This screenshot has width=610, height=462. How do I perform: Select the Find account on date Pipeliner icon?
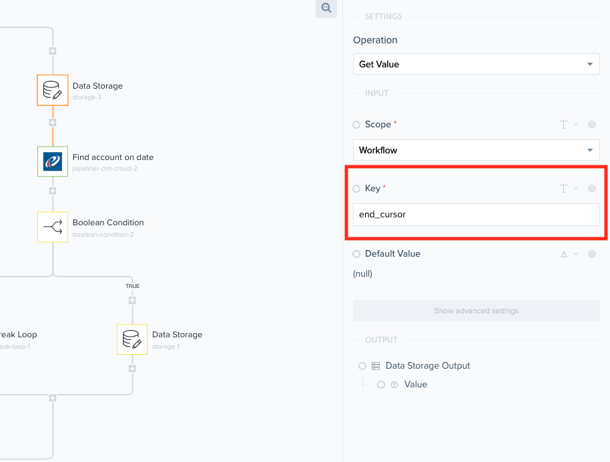pyautogui.click(x=52, y=162)
